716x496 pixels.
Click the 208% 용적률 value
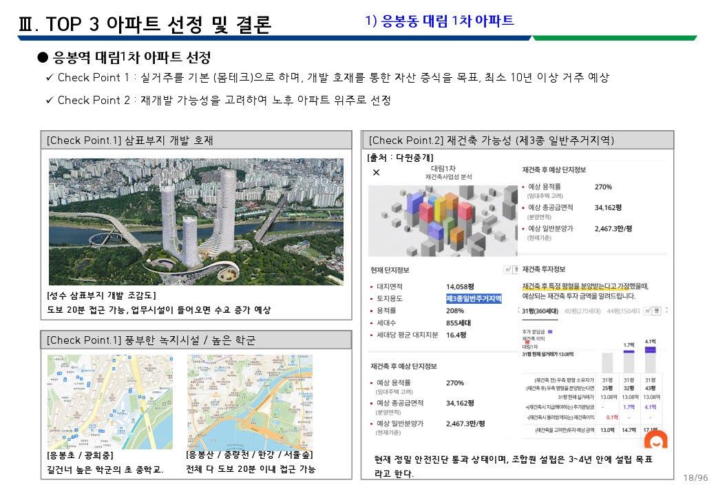pyautogui.click(x=455, y=311)
